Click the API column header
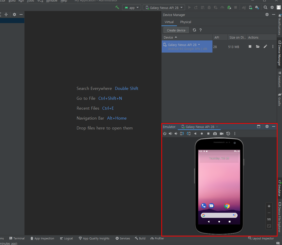282x245 pixels. coord(220,37)
